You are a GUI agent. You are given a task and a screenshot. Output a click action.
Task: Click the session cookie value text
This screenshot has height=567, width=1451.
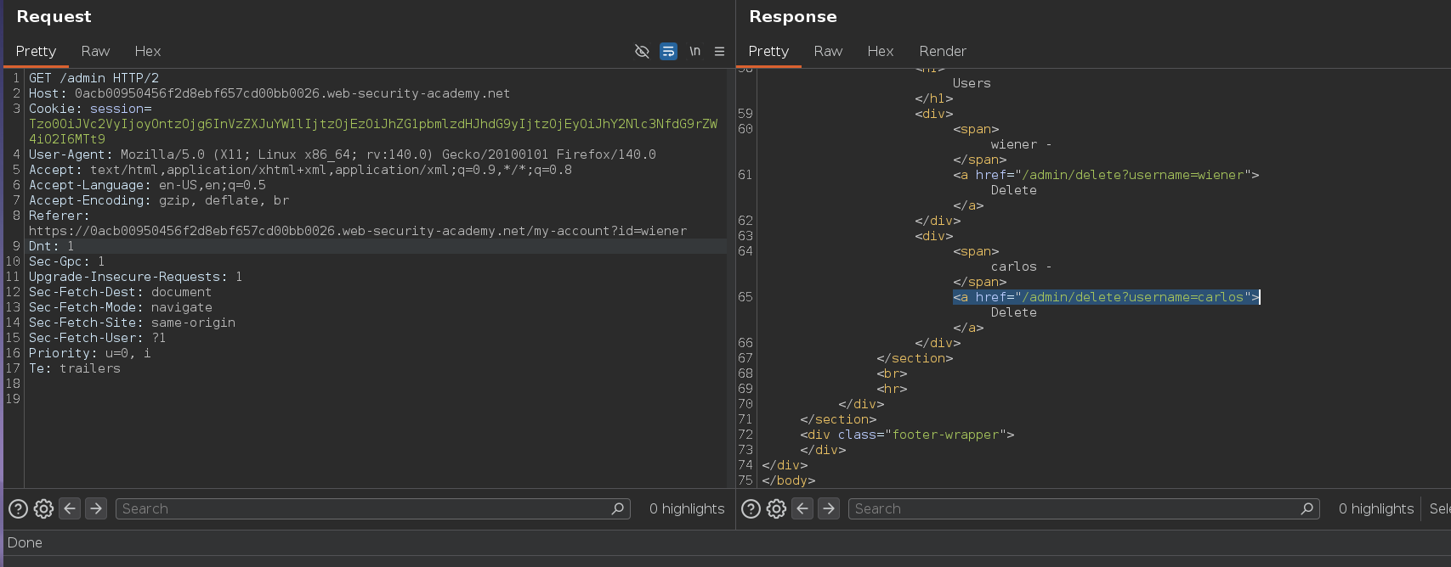point(373,132)
